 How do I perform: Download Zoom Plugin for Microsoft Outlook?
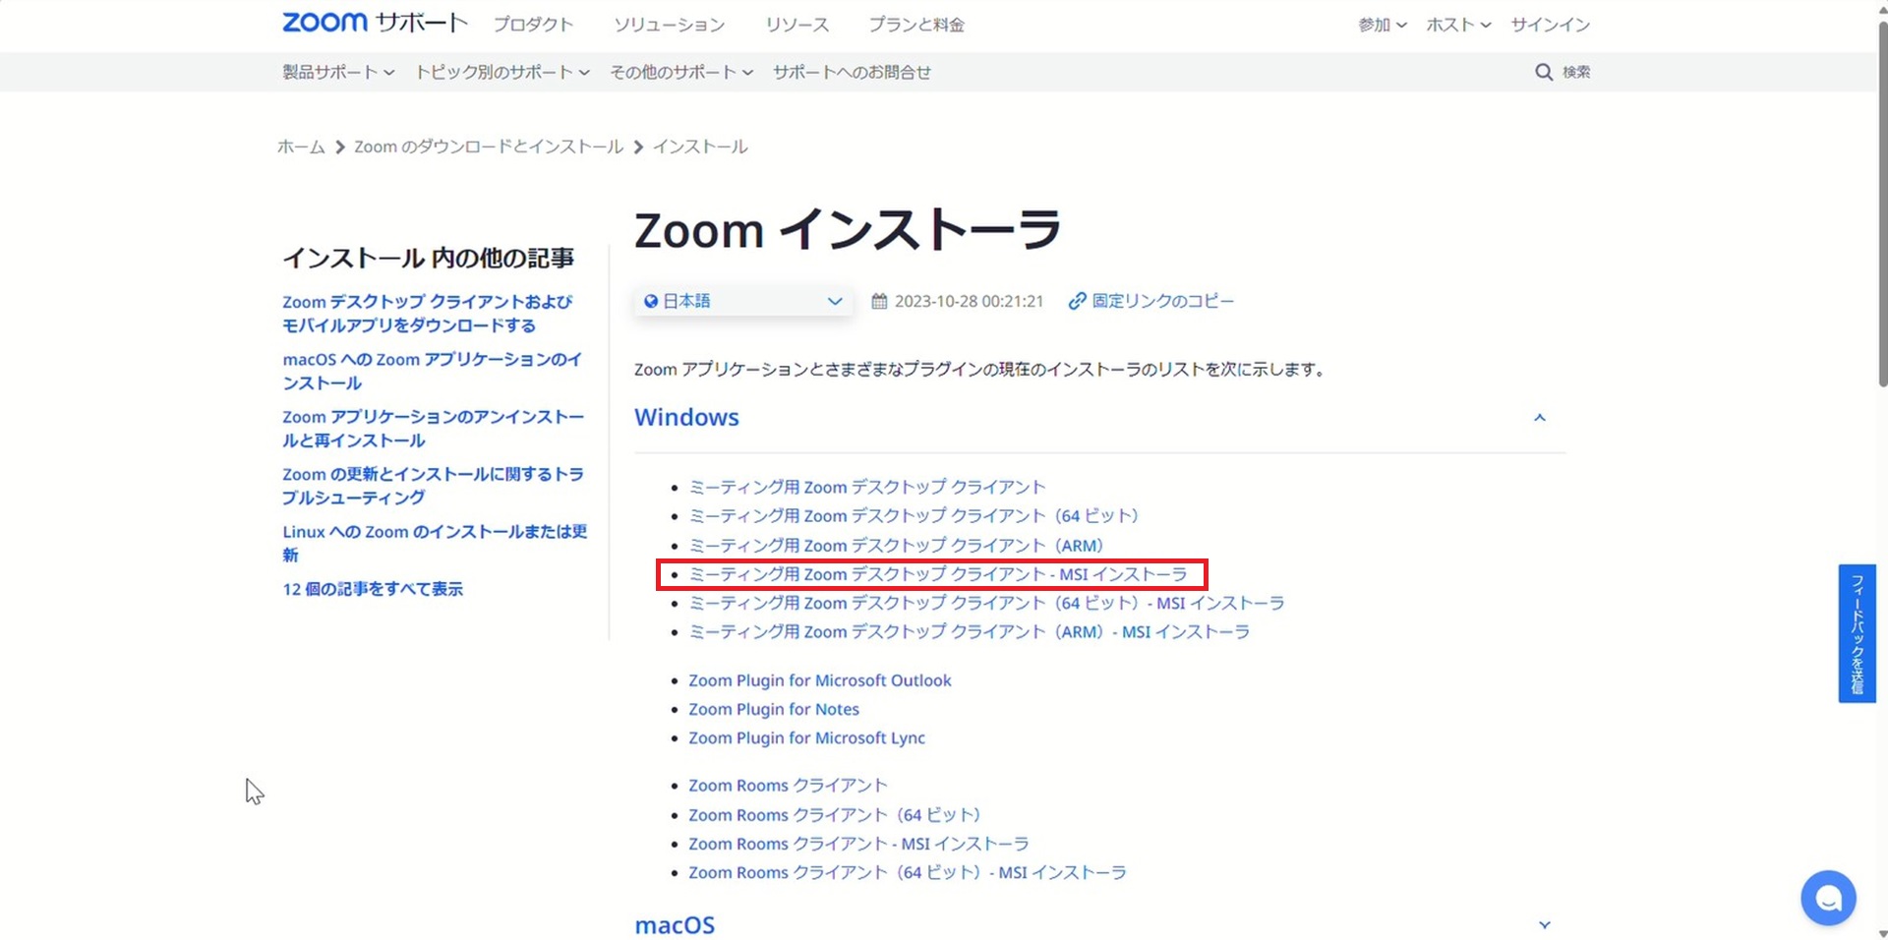pyautogui.click(x=820, y=680)
